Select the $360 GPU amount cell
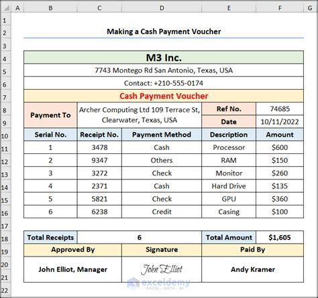The width and height of the screenshot is (318, 298). (x=280, y=199)
